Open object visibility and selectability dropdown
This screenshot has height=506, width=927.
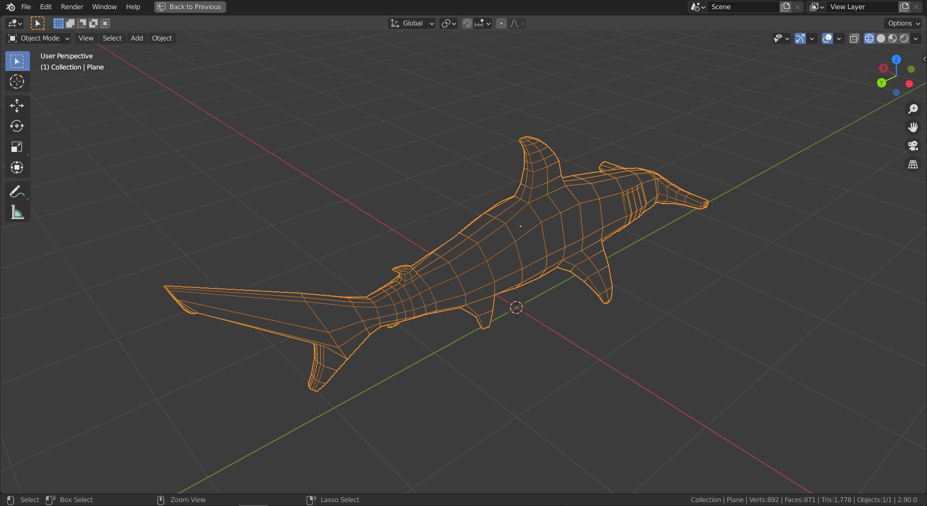[781, 38]
